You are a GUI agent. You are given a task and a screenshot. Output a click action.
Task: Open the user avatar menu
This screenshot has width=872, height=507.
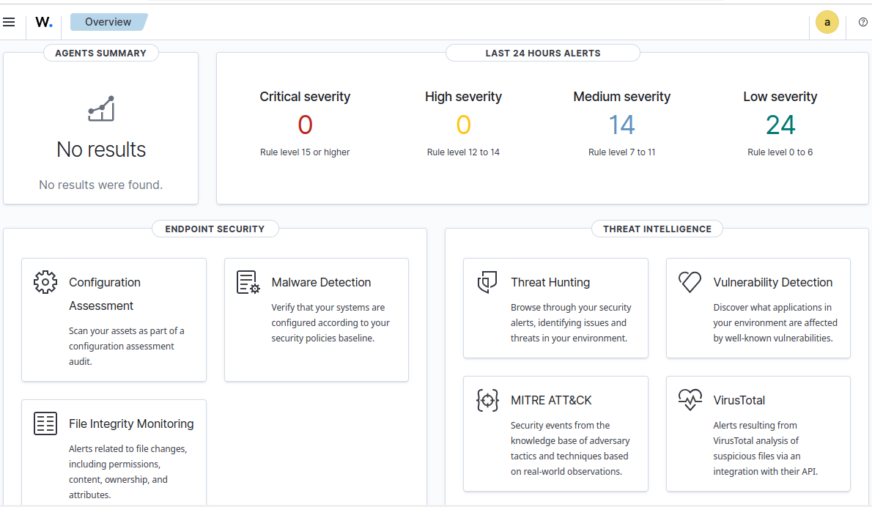pyautogui.click(x=827, y=22)
